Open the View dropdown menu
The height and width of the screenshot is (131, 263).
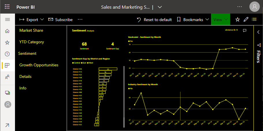tap(220, 20)
